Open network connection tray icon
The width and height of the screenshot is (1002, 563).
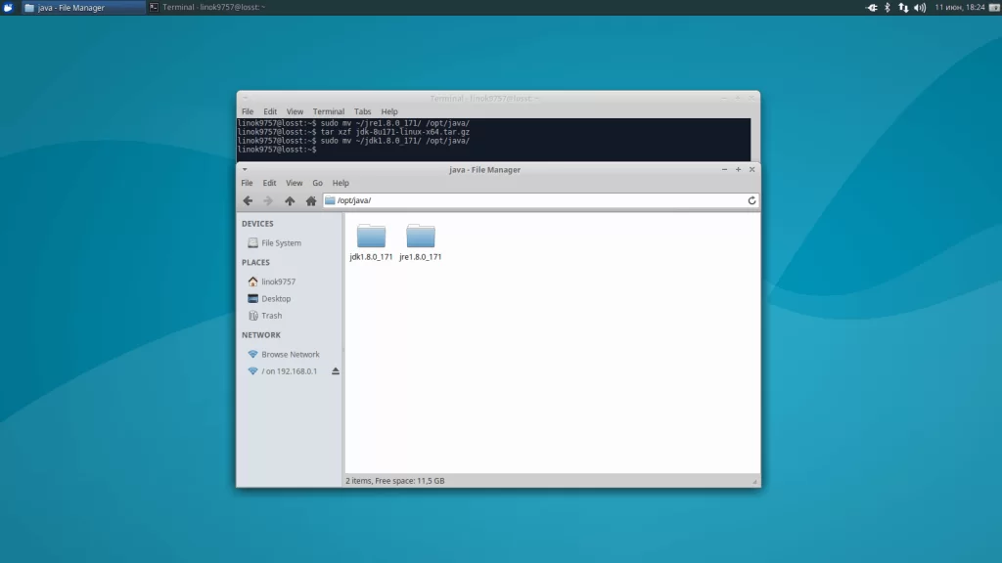pos(903,7)
